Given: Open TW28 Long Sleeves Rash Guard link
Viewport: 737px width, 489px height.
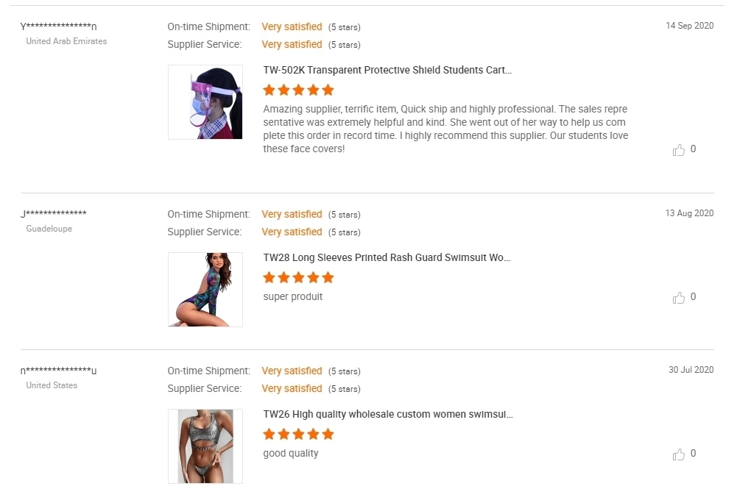Looking at the screenshot, I should click(387, 258).
